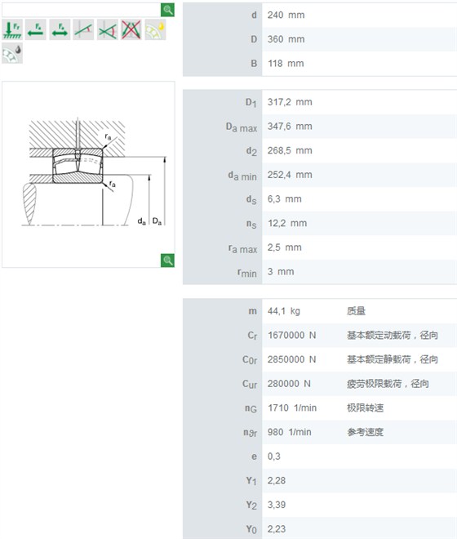Select the bidirectional axial load Fa icon
Image resolution: width=457 pixels, height=539 pixels.
pos(60,29)
